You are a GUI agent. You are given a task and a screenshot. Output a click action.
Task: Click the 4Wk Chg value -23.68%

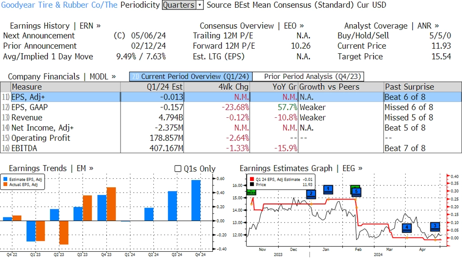pos(235,107)
